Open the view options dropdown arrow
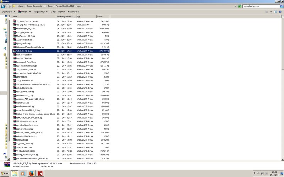The width and height of the screenshot is (284, 177). click(x=271, y=12)
